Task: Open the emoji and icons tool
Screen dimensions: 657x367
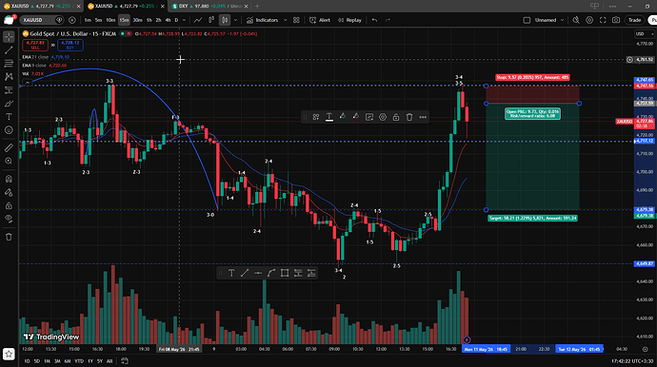Action: [9, 130]
